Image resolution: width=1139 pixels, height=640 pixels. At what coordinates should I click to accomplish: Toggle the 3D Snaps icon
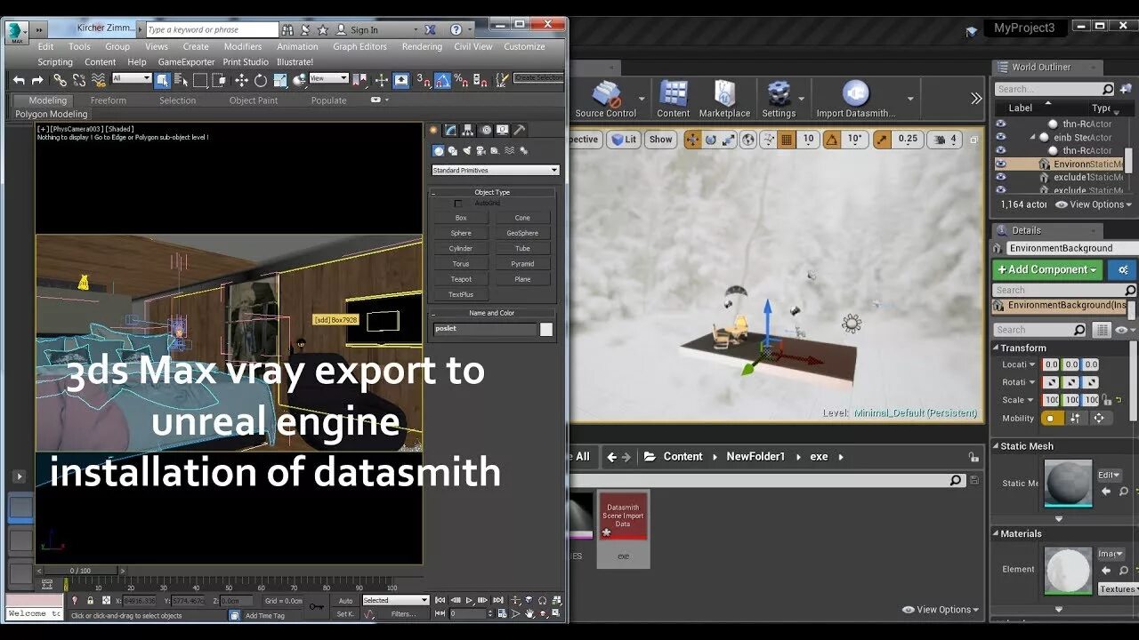(x=424, y=80)
